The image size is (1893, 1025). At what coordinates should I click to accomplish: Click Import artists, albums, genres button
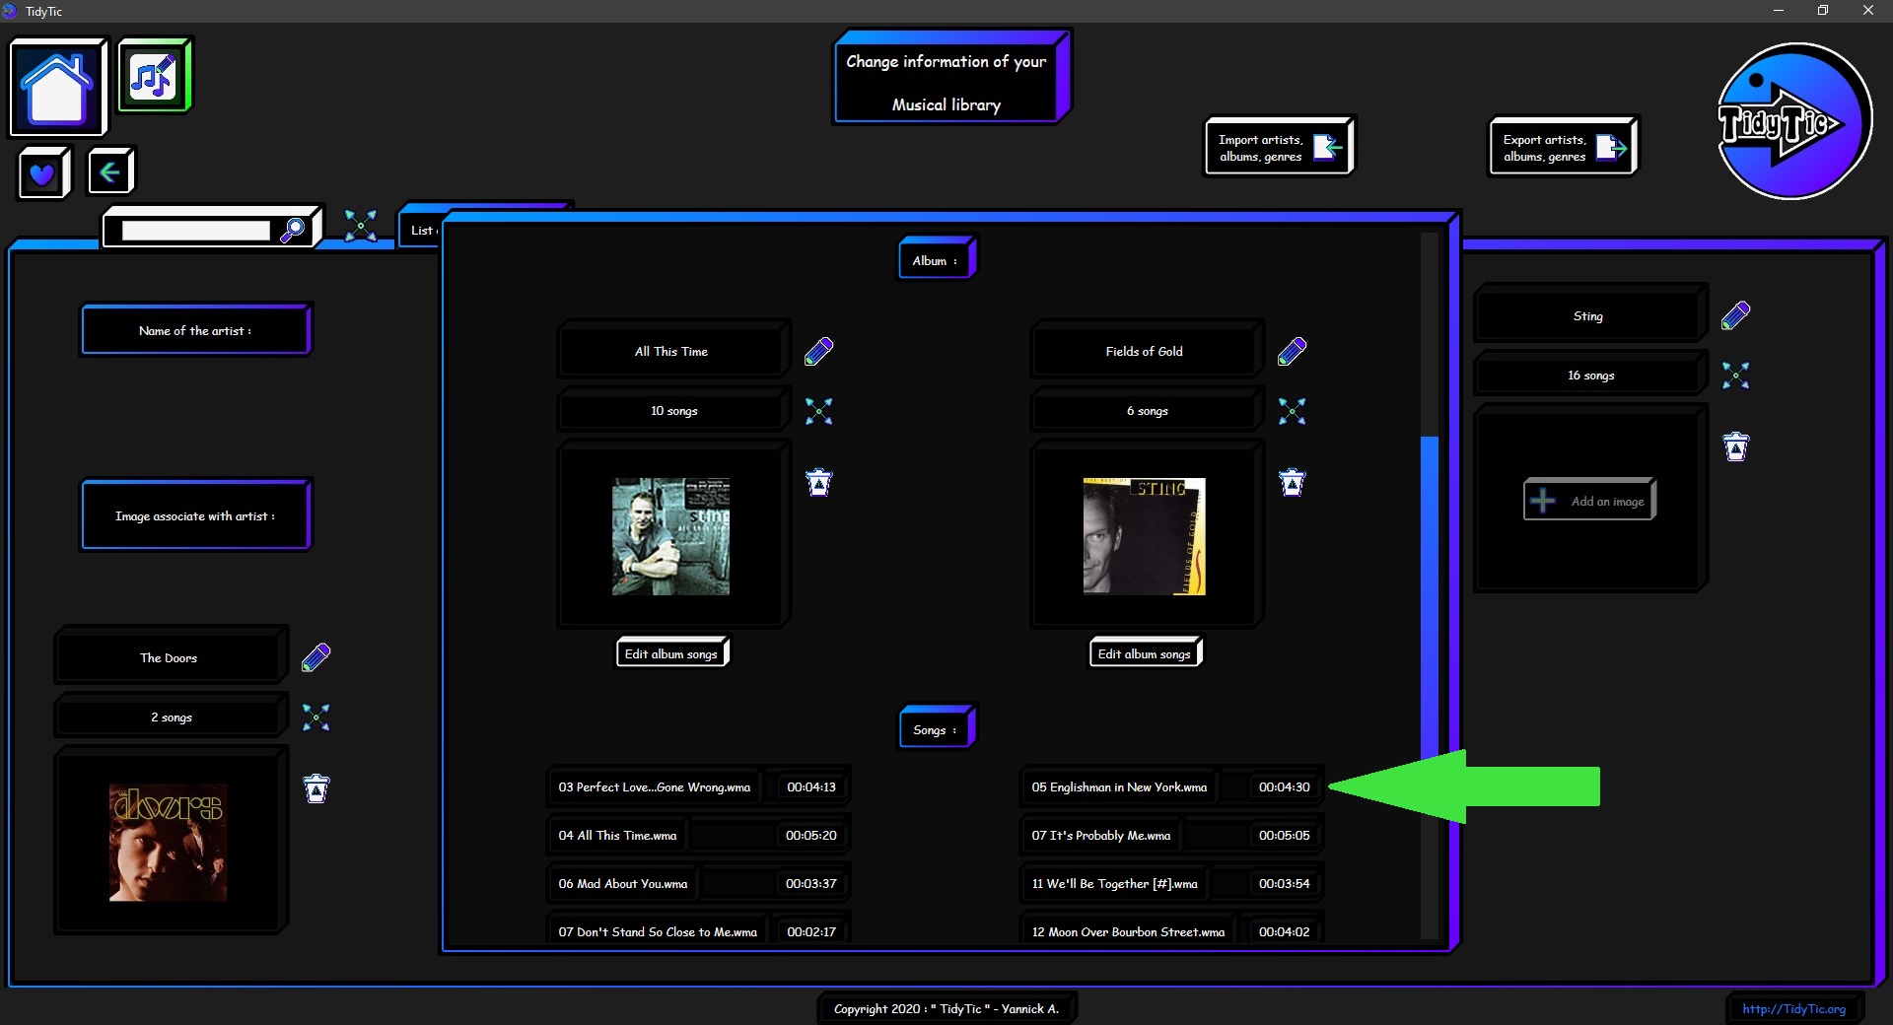(1278, 148)
